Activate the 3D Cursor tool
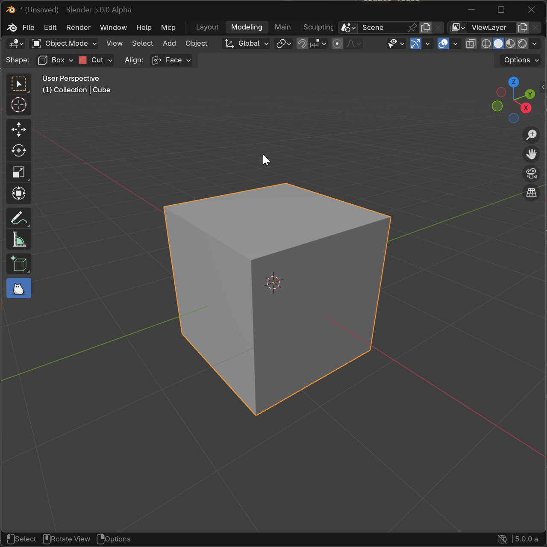This screenshot has height=547, width=547. [18, 105]
